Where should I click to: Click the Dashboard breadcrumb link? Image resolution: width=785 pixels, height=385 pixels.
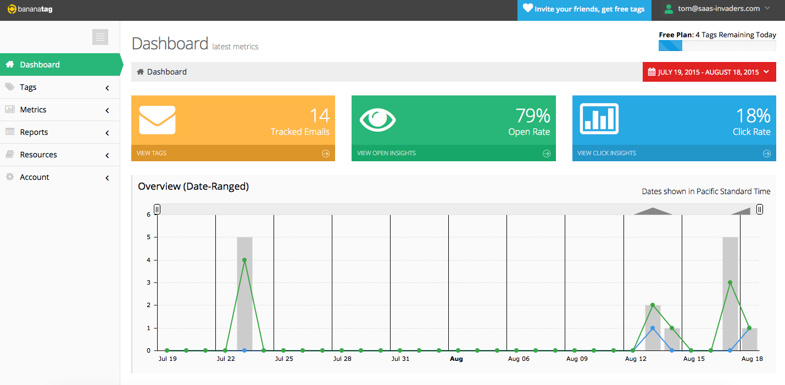pyautogui.click(x=167, y=72)
